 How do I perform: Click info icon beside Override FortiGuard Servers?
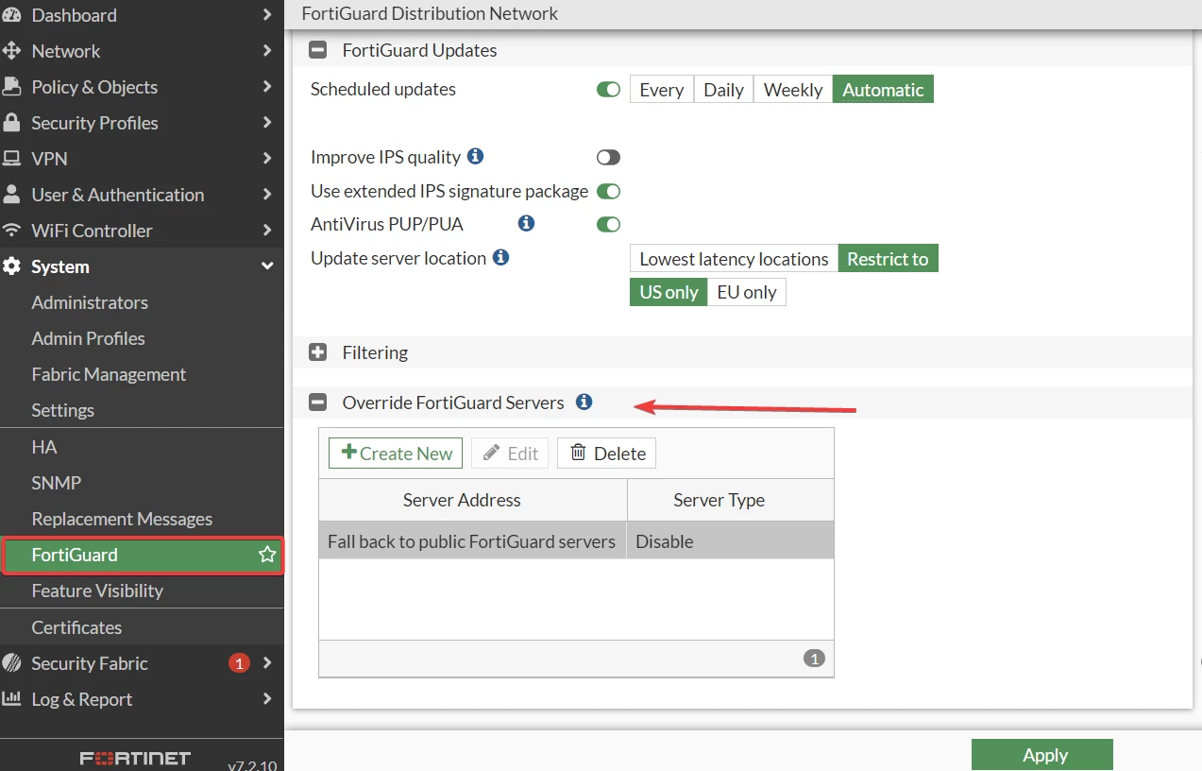pos(584,402)
